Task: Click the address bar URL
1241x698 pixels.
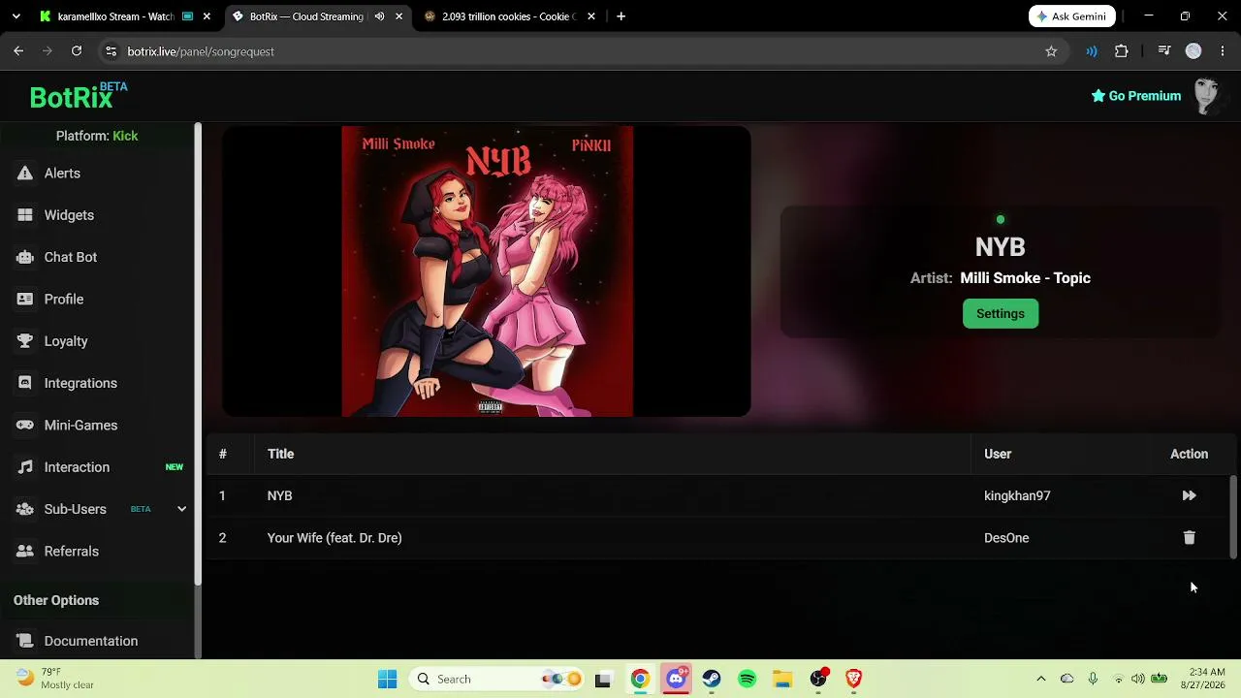Action: [201, 51]
